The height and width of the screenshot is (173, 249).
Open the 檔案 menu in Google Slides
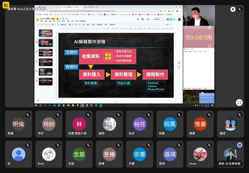42,21
